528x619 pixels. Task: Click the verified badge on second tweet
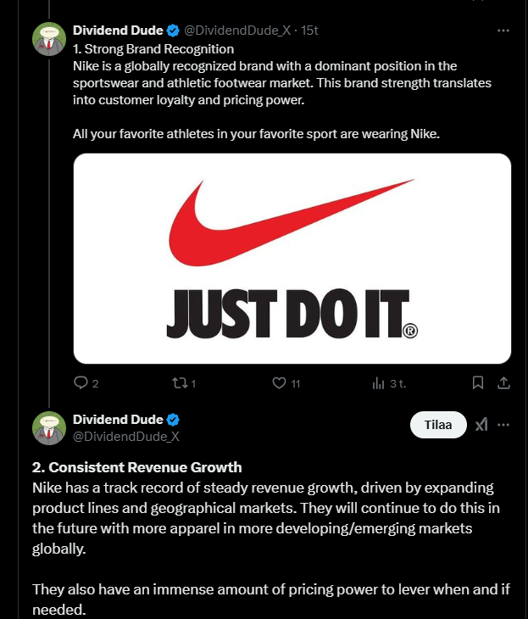173,420
